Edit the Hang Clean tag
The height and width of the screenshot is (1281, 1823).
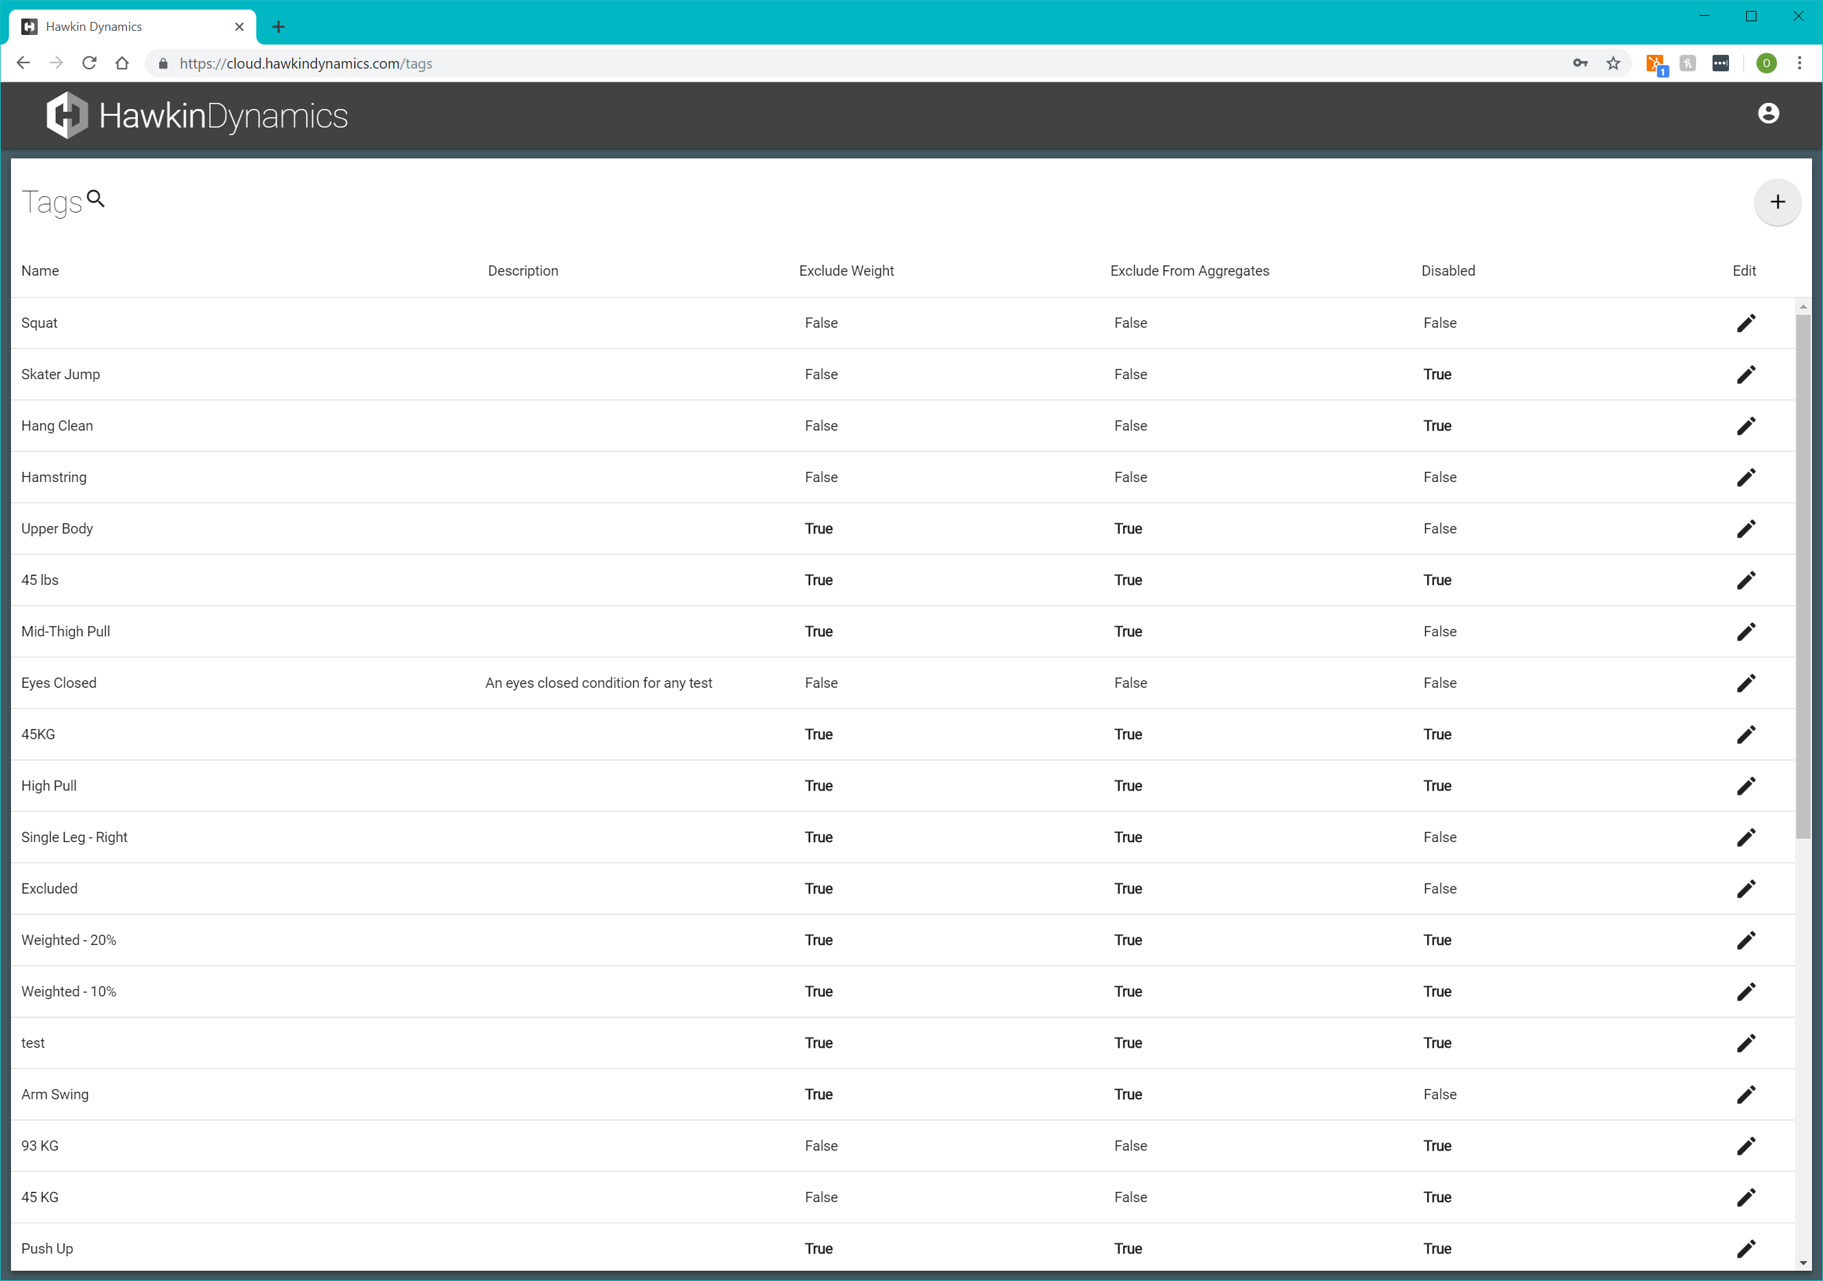(x=1746, y=427)
